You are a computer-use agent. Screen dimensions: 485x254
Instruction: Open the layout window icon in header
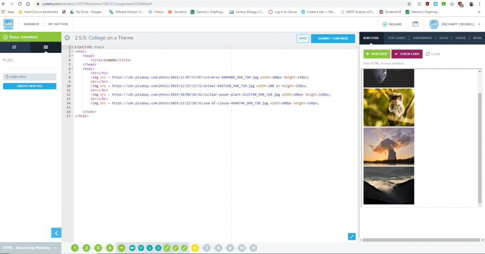coord(415,24)
